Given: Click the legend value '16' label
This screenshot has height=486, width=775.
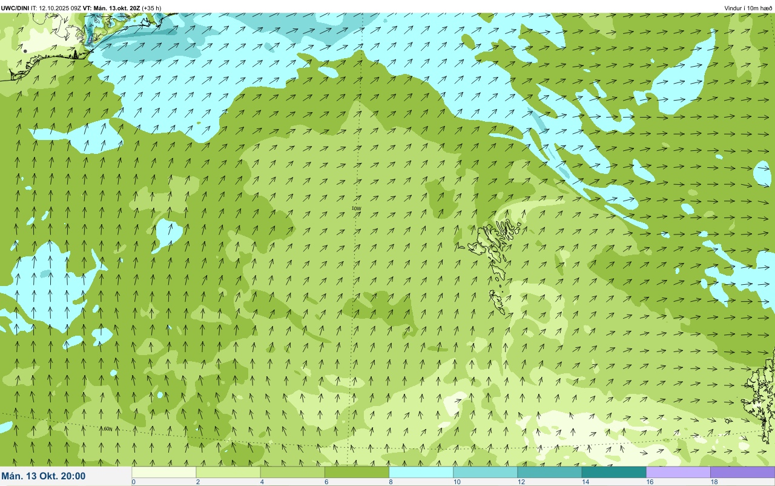Looking at the screenshot, I should (650, 482).
